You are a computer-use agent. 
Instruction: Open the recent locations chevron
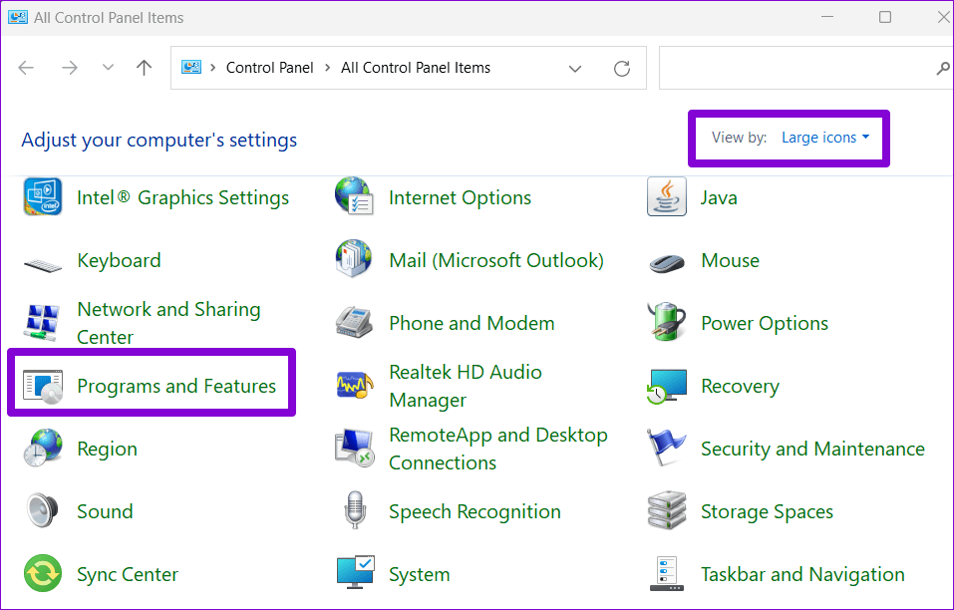point(108,67)
